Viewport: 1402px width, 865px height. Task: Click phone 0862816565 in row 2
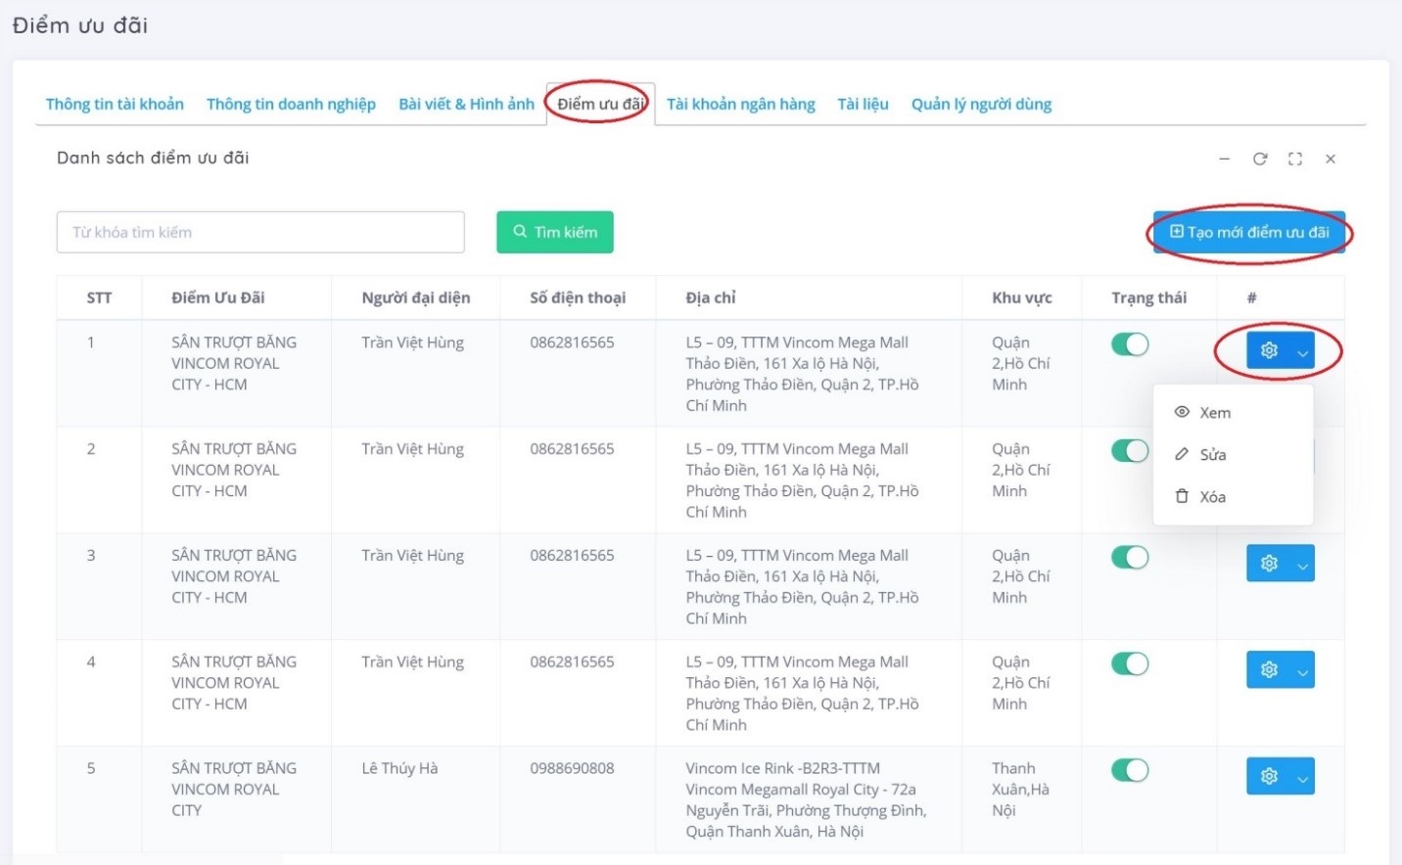(572, 449)
